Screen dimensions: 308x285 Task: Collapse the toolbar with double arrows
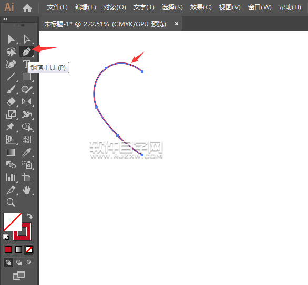(x=5, y=19)
